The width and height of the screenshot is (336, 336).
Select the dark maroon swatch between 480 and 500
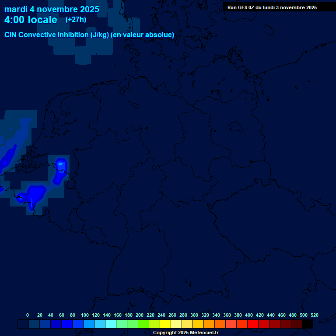(297, 324)
